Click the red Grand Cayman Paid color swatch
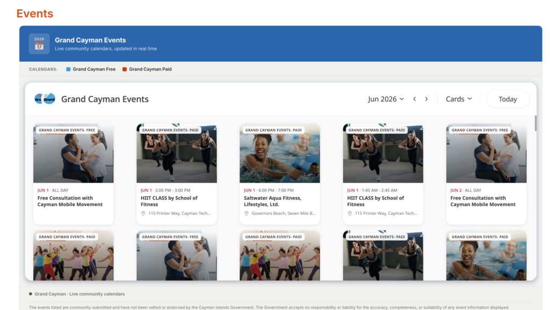 pyautogui.click(x=125, y=69)
